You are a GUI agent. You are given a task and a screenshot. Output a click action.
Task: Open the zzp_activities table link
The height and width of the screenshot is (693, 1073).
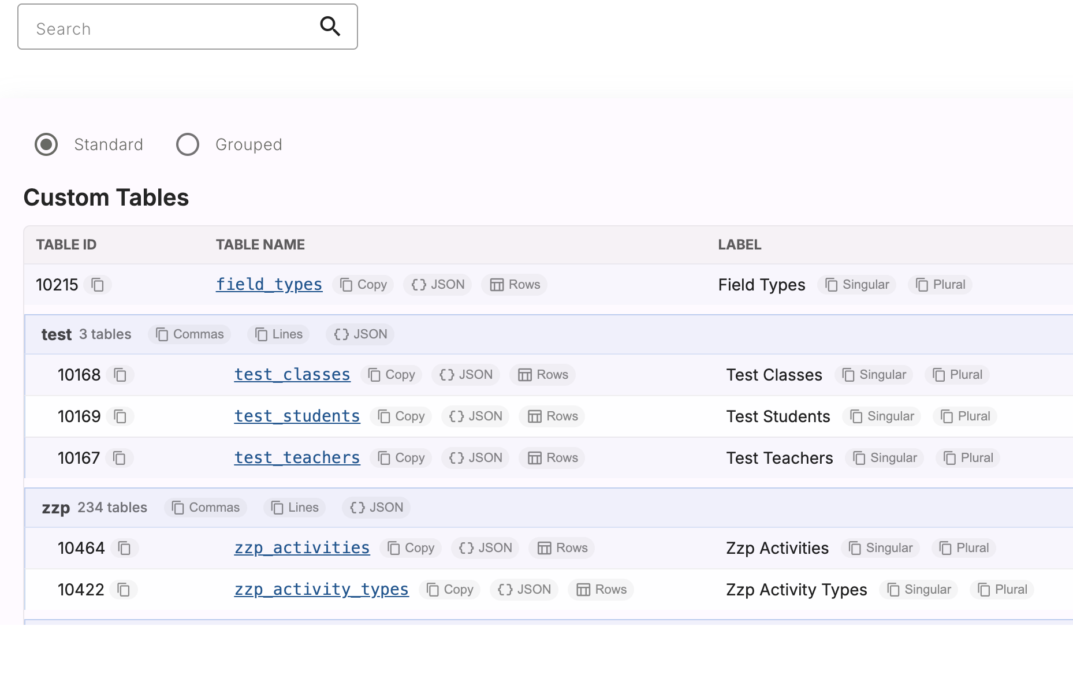pyautogui.click(x=302, y=548)
